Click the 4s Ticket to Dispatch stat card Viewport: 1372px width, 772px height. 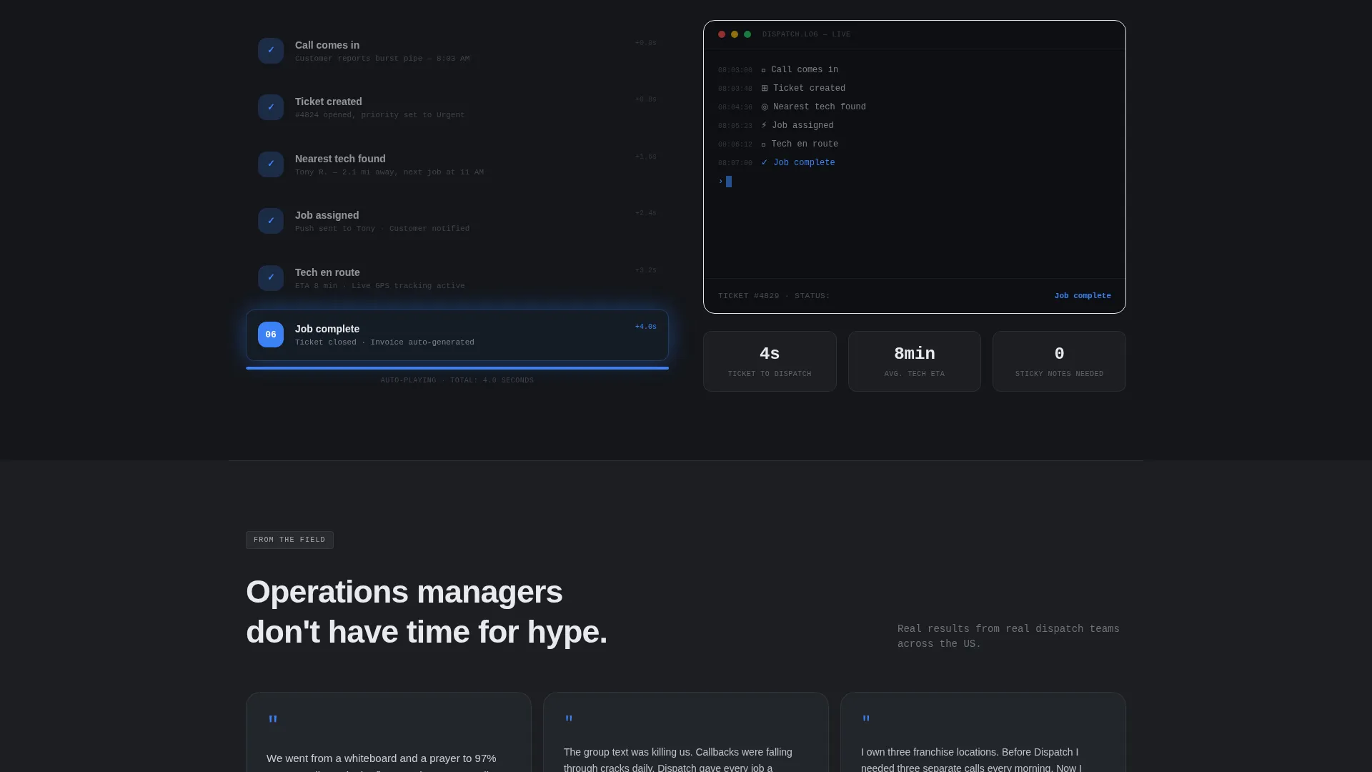tap(770, 362)
